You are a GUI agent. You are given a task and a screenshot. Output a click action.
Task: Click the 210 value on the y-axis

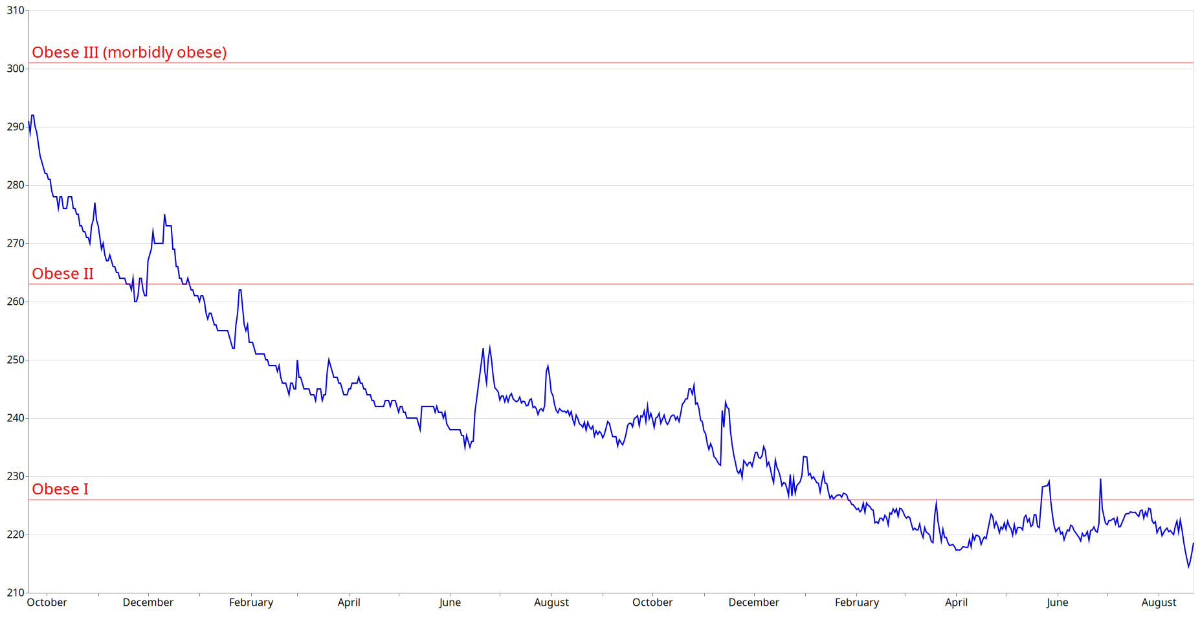point(16,593)
